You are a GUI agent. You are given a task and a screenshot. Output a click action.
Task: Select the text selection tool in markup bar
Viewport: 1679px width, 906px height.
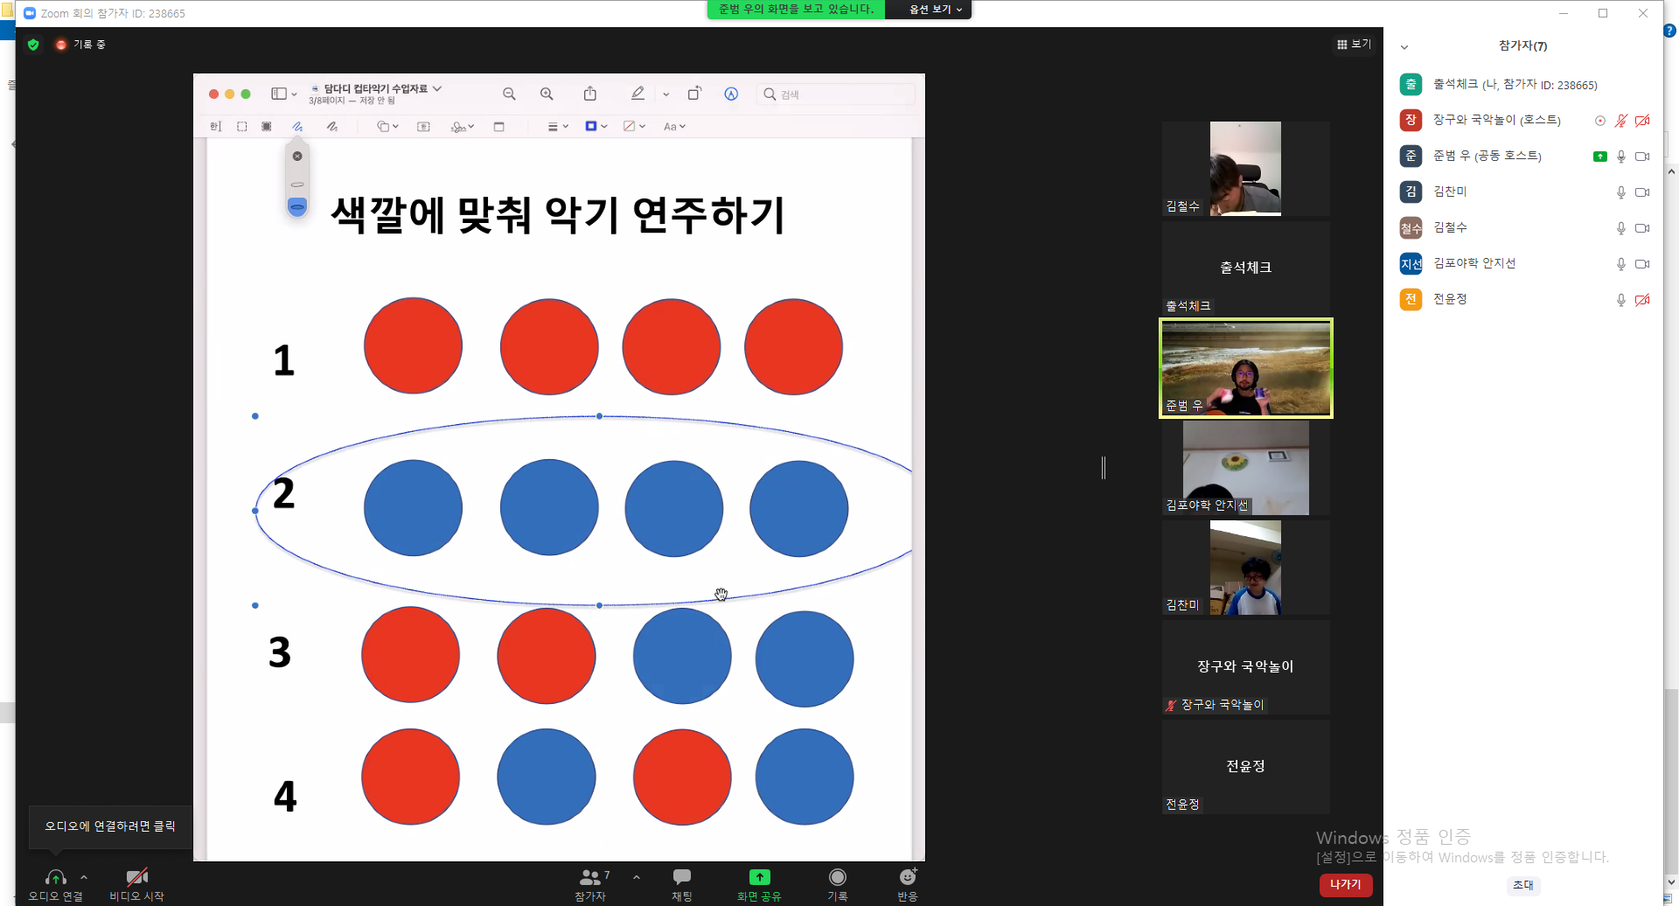216,127
